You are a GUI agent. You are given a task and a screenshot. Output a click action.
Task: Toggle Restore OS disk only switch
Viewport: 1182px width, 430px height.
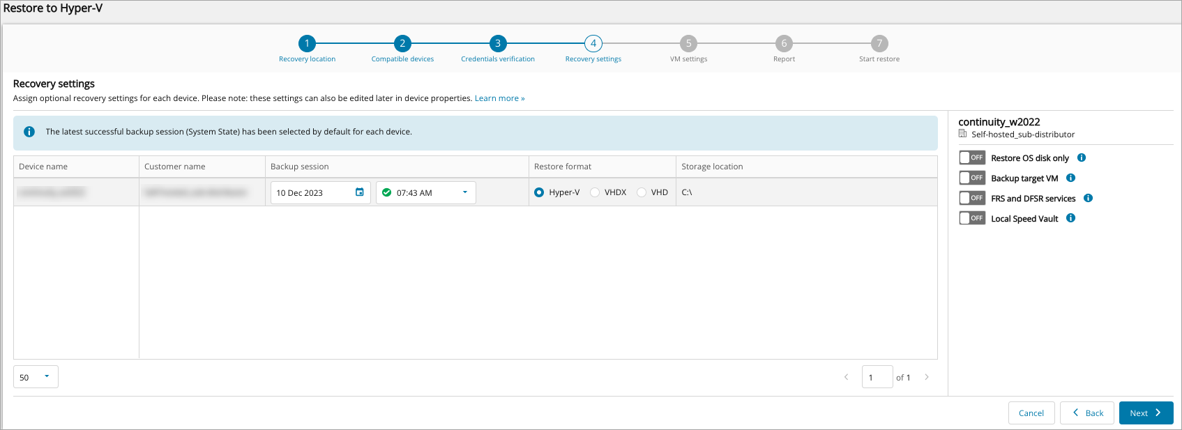(x=971, y=158)
